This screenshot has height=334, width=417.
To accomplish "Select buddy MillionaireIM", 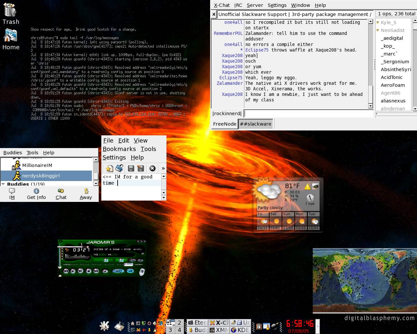I will coord(46,165).
